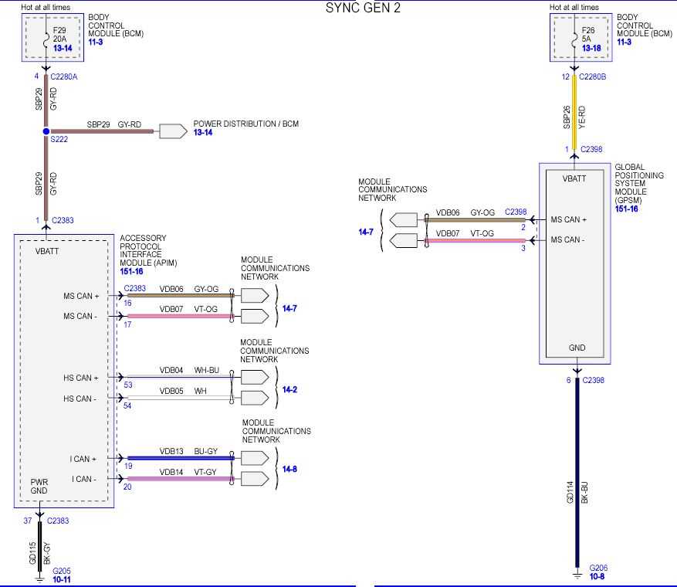
Task: Click off-page arrow at end of VDB14 VT-GY wire
Action: tap(255, 479)
